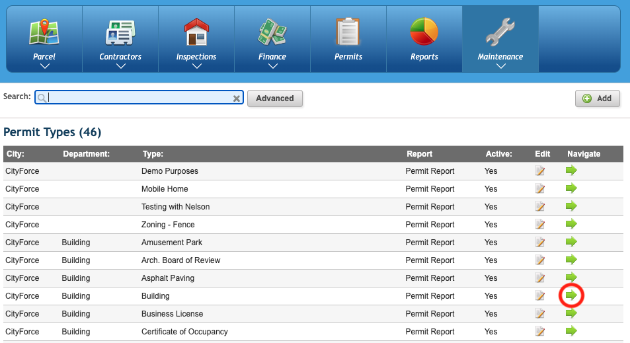This screenshot has height=343, width=630.
Task: Navigate to Amusement Park permit type
Action: click(571, 242)
